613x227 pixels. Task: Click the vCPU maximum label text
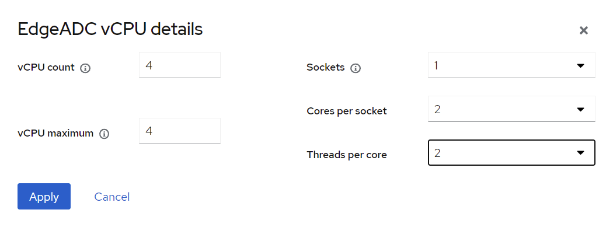[x=55, y=133]
